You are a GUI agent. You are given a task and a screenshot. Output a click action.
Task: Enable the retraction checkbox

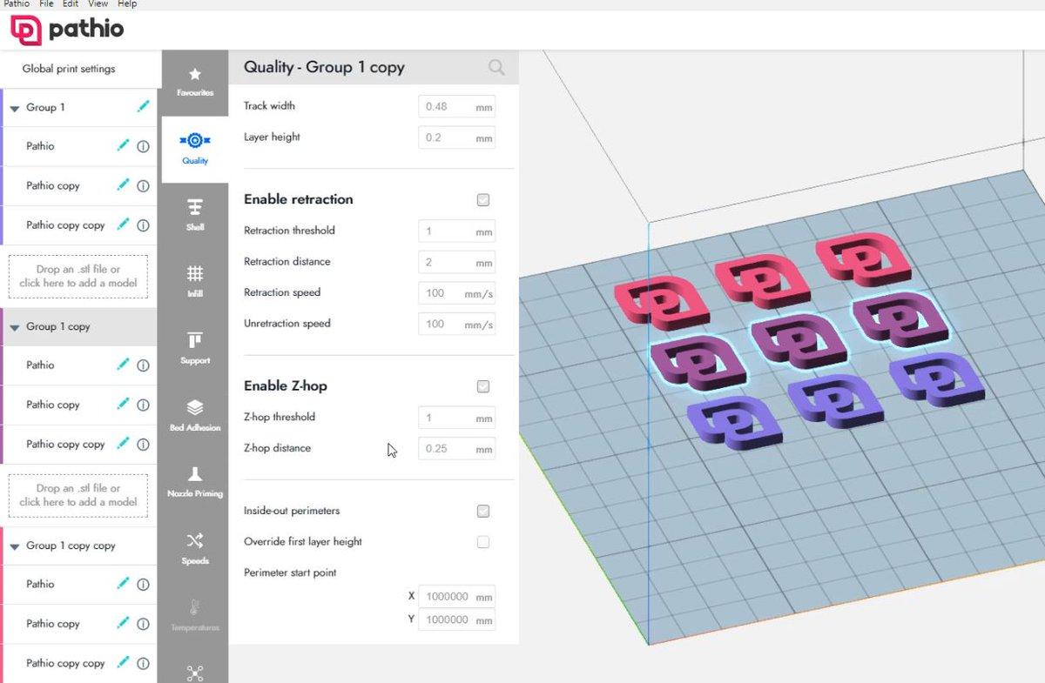click(483, 200)
